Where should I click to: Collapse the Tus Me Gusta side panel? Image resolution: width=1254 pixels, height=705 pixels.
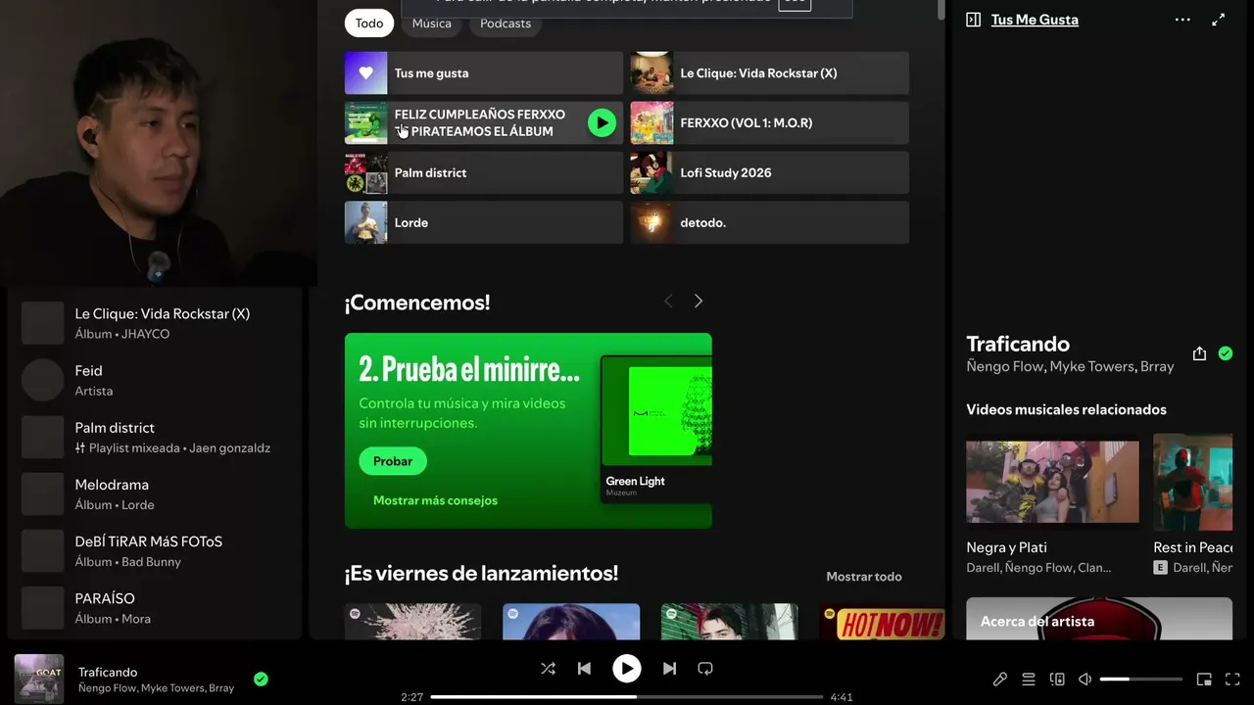pos(973,20)
